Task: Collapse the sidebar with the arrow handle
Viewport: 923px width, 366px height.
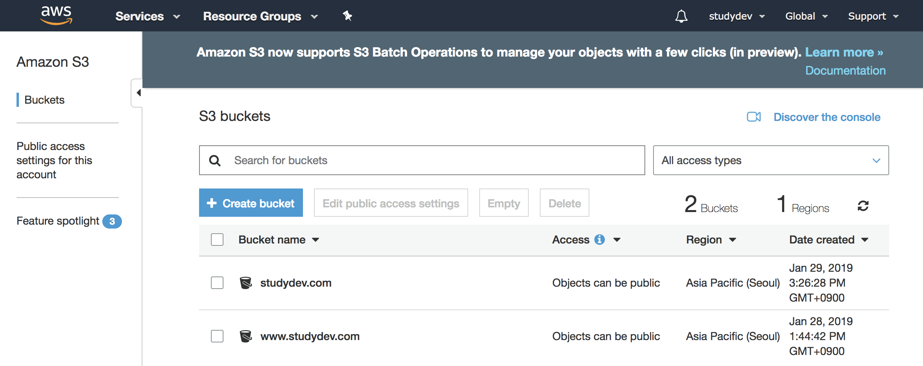Action: pos(137,93)
